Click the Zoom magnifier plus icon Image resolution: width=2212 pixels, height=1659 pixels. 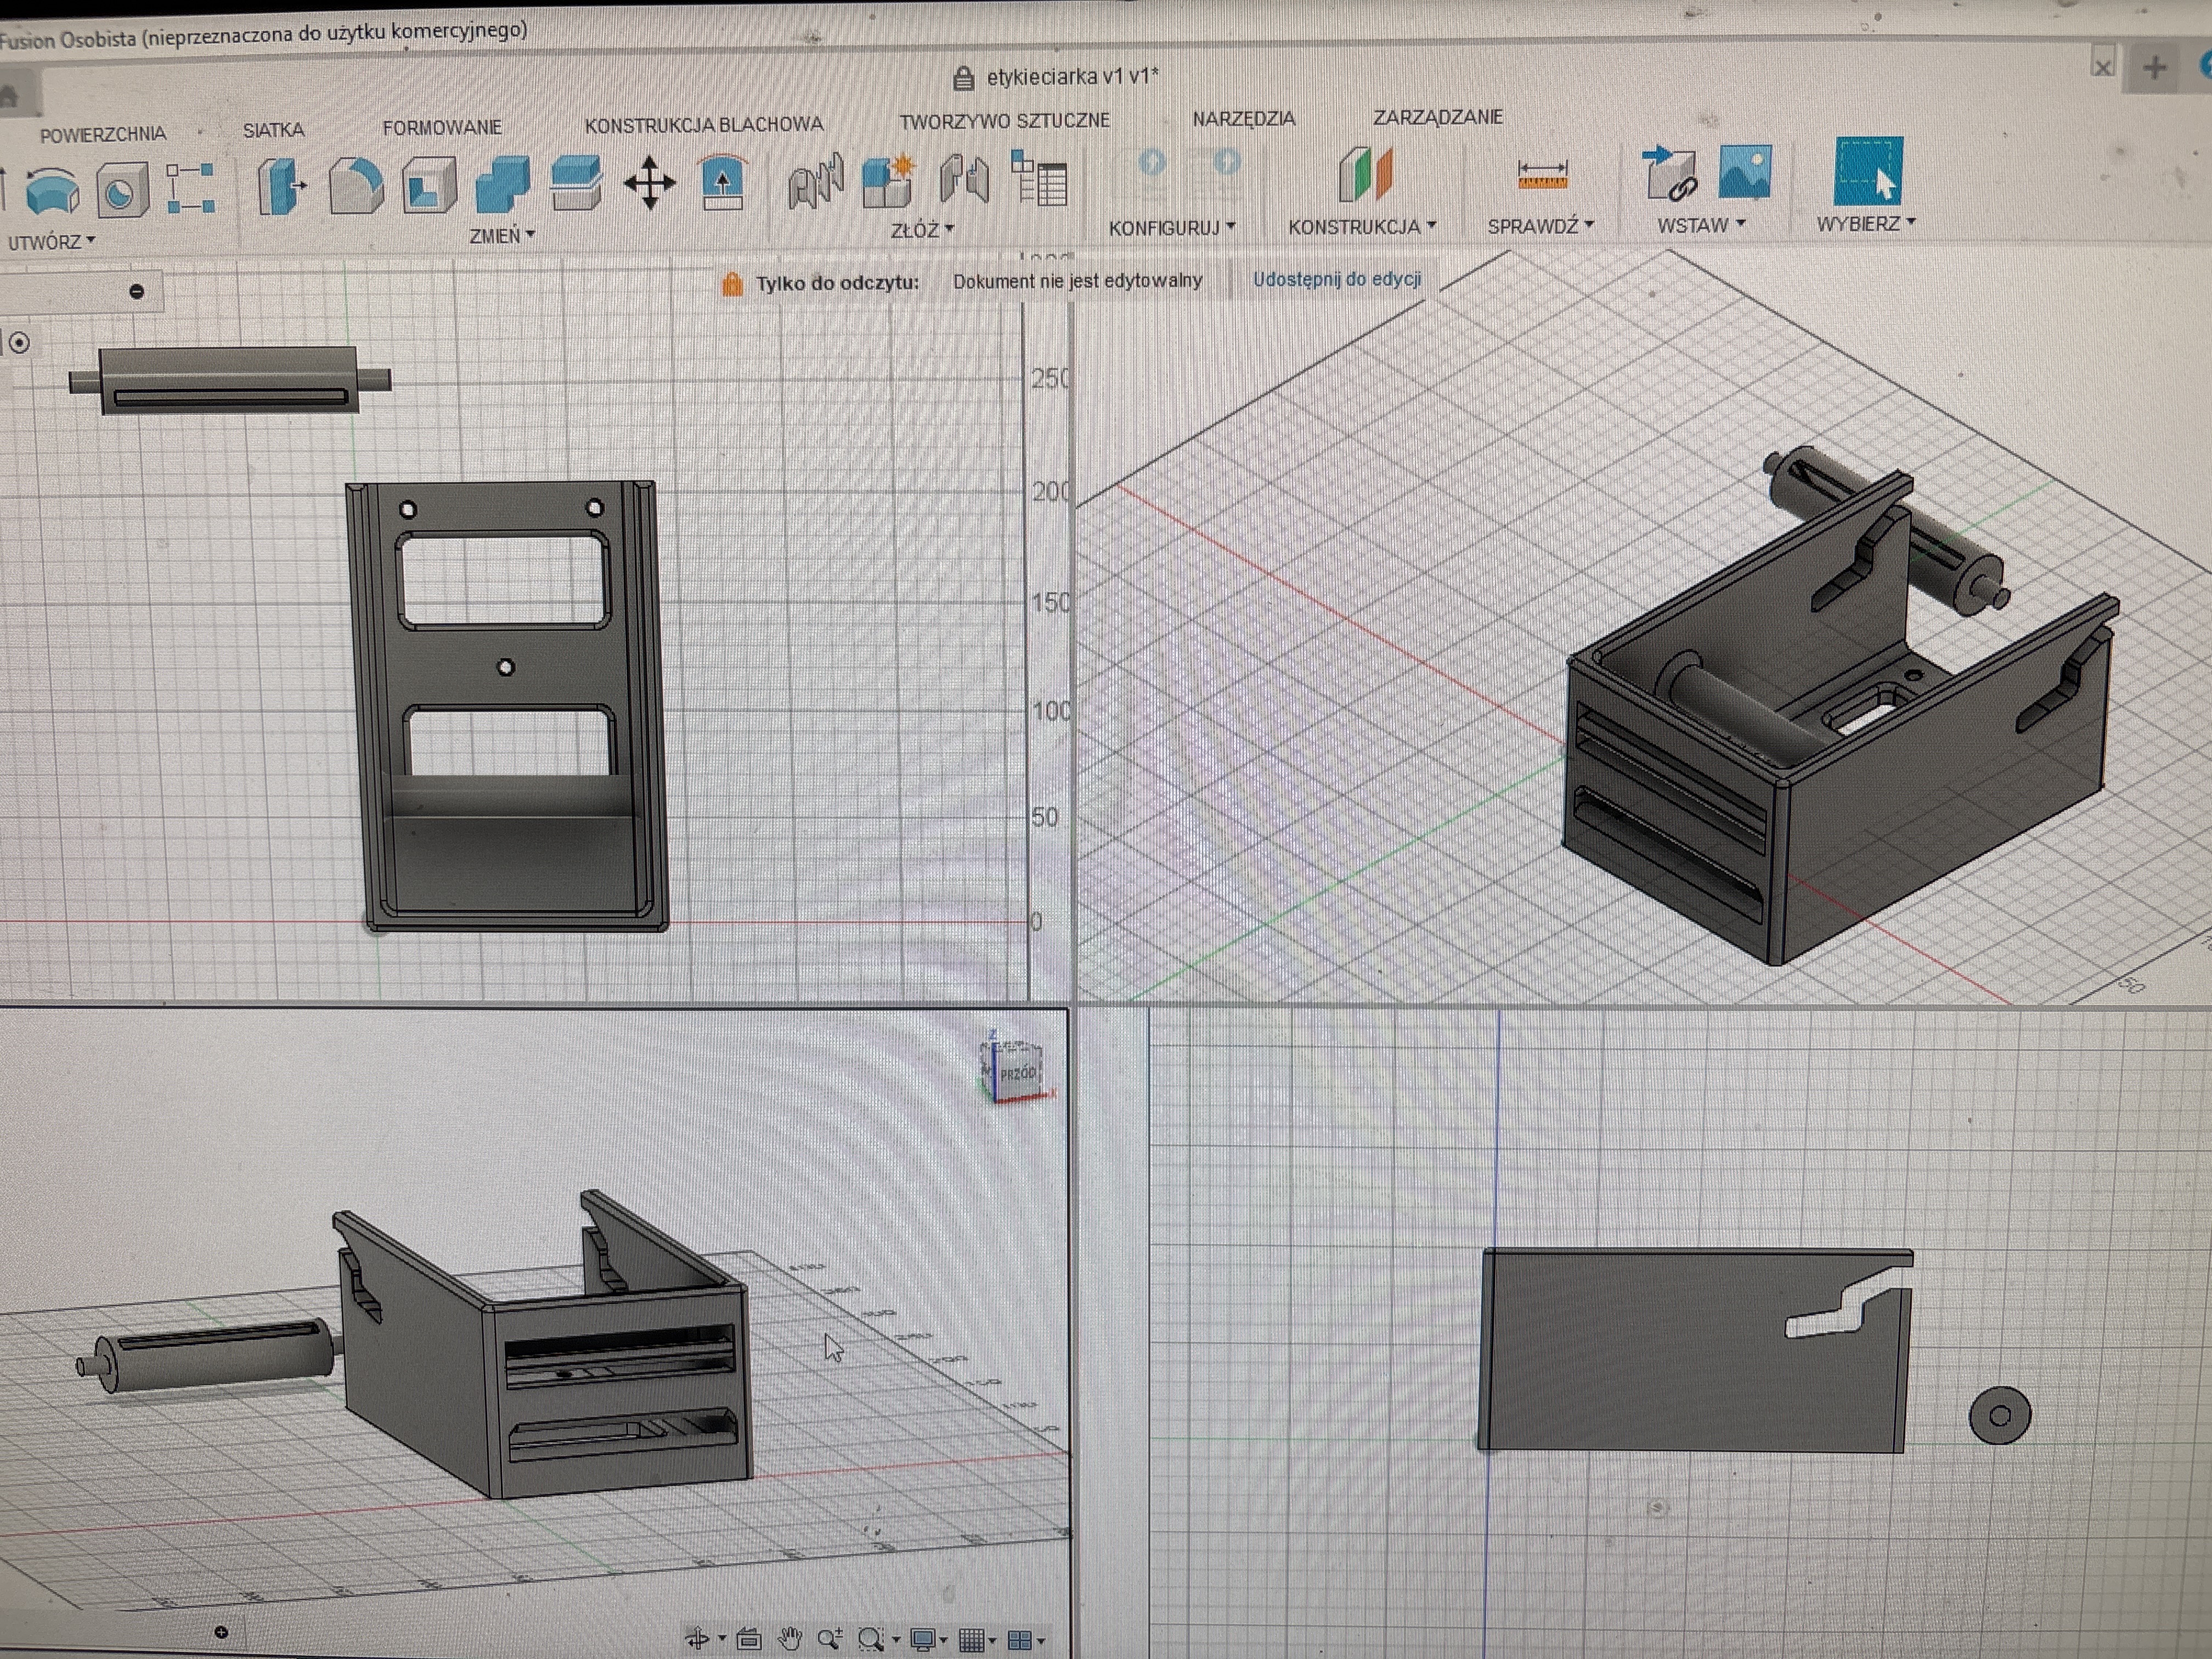[x=829, y=1639]
